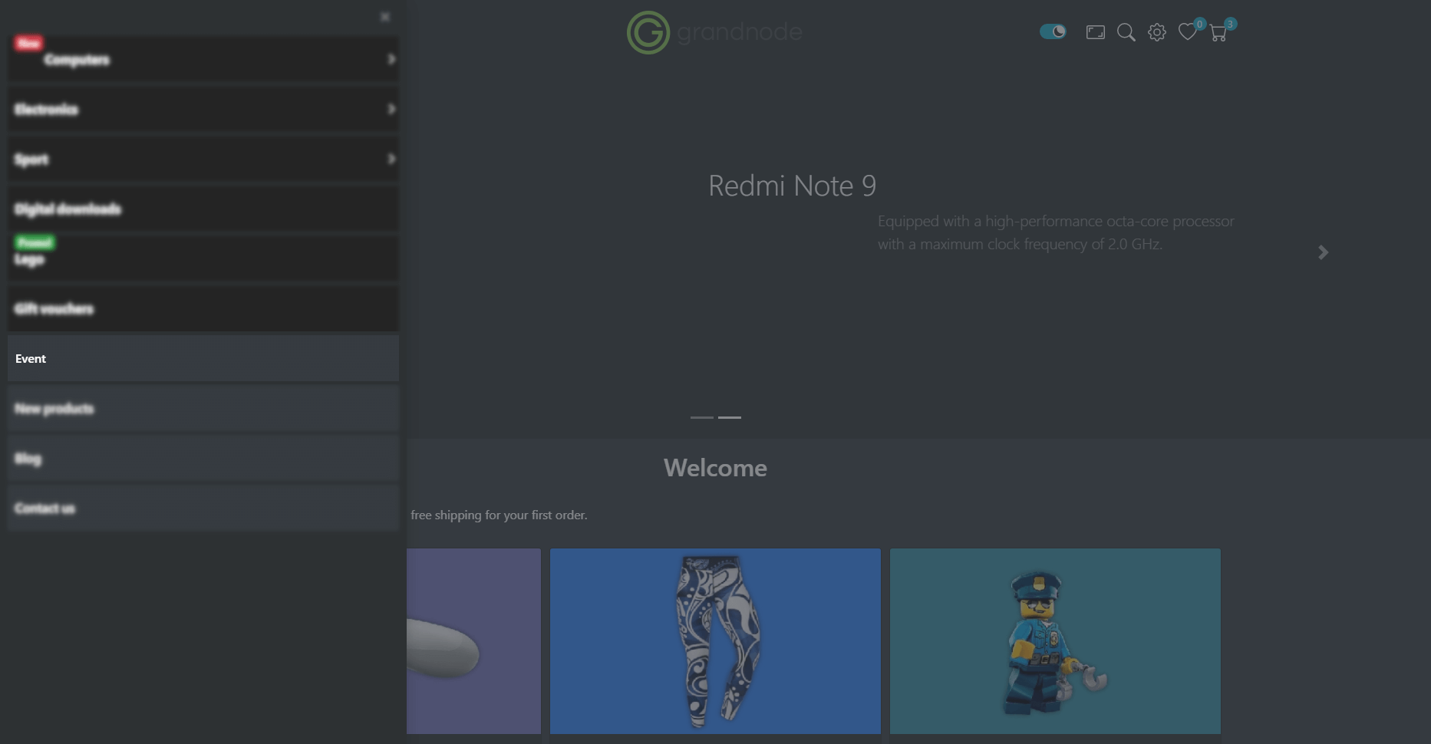Close the side menu panel

click(x=385, y=17)
